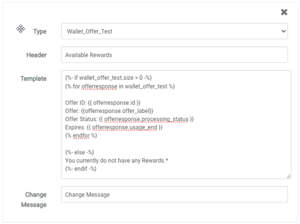Place cursor on the else tag line
The width and height of the screenshot is (300, 224).
(80, 152)
